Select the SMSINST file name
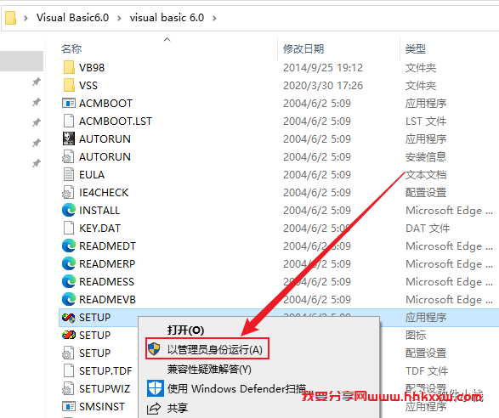499x418 pixels. pyautogui.click(x=102, y=406)
